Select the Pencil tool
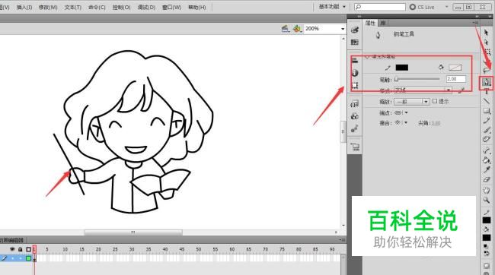Image resolution: width=495 pixels, height=275 pixels. 487,120
